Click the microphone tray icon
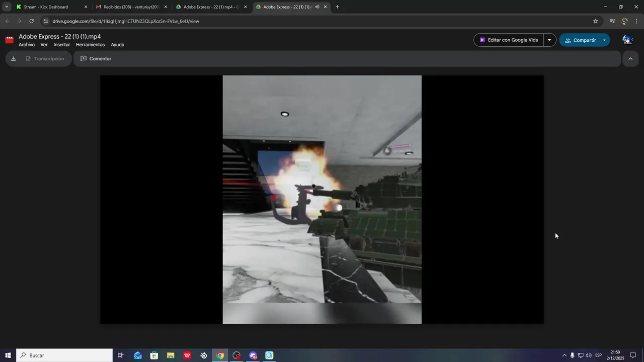The image size is (644, 362). point(572,355)
